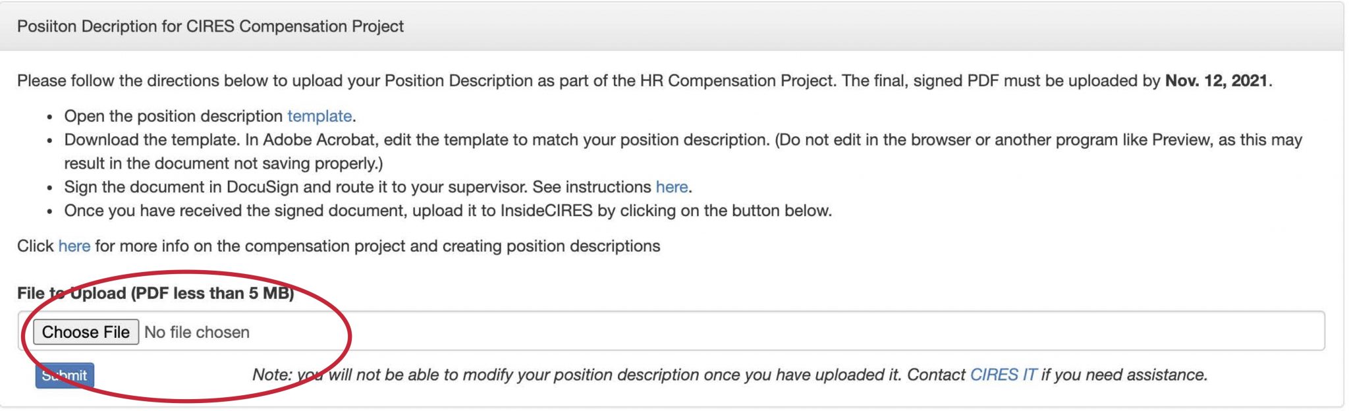The height and width of the screenshot is (411, 1349).
Task: Click the bold Nov. 12, 2021 deadline
Action: coord(1217,80)
